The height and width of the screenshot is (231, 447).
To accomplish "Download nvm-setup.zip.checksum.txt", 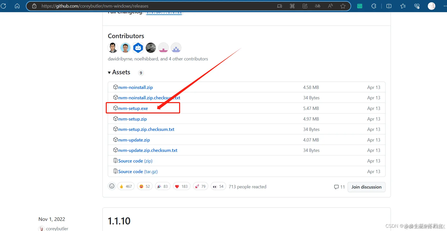I will [x=146, y=129].
